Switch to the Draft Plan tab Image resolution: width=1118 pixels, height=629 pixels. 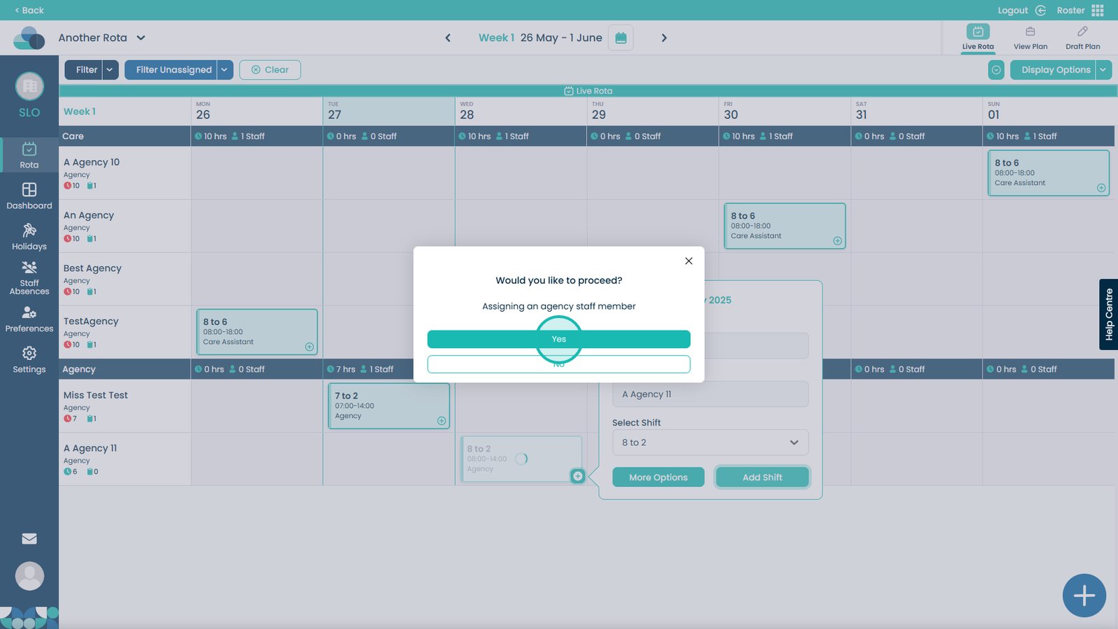pos(1083,38)
